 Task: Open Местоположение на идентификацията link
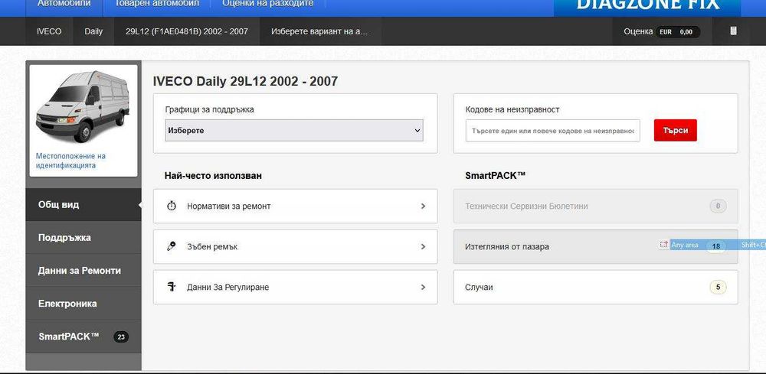70,161
